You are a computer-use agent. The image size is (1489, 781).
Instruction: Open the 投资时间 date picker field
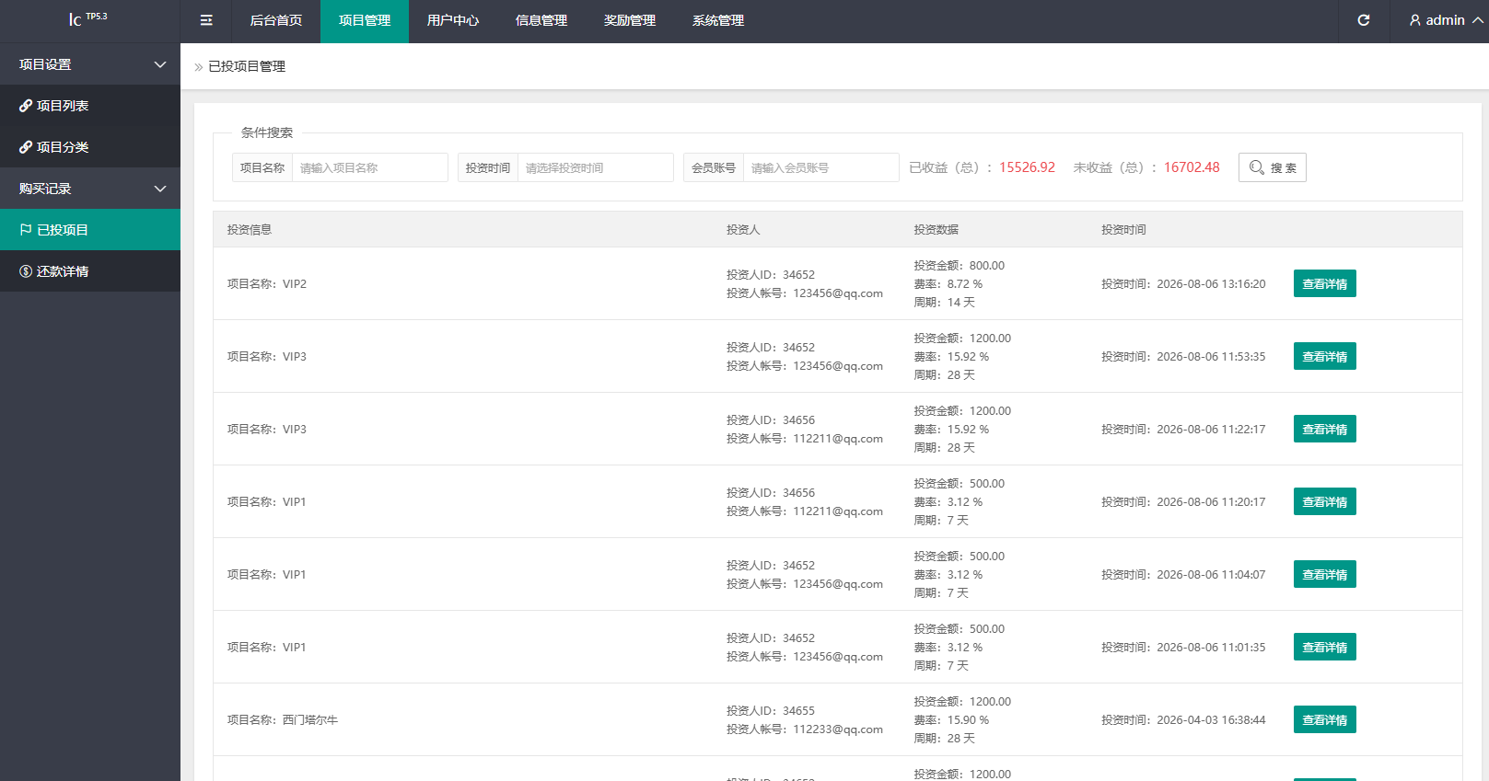(595, 167)
